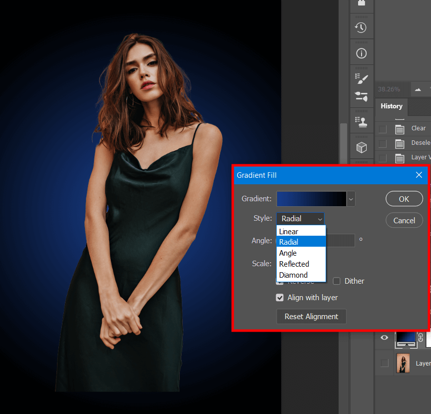Viewport: 431px width, 414px height.
Task: Open the History panel icon
Action: 361,28
